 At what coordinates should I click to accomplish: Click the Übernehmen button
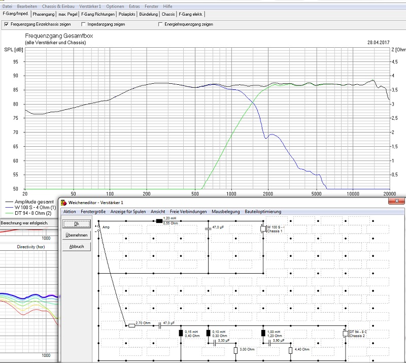(x=77, y=235)
